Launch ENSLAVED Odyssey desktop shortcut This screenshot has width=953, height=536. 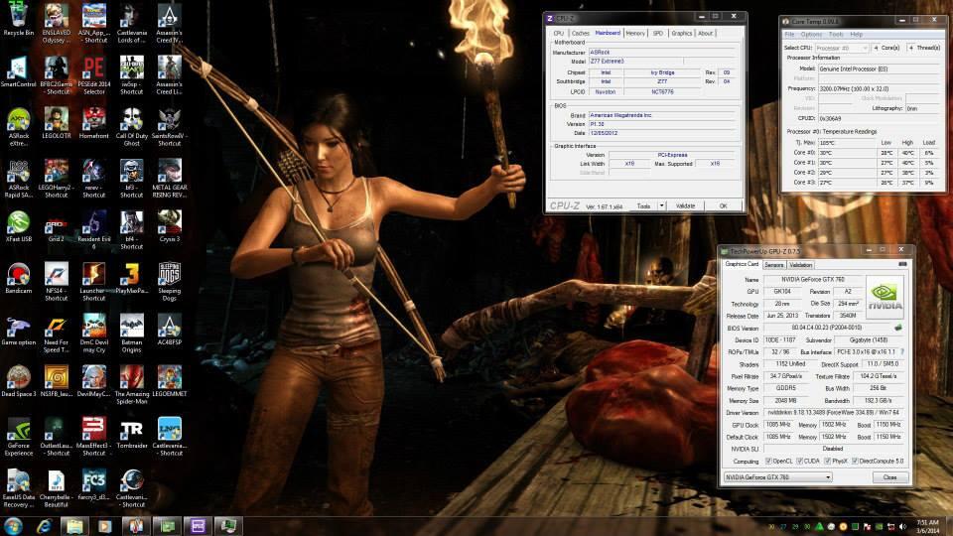tap(56, 23)
